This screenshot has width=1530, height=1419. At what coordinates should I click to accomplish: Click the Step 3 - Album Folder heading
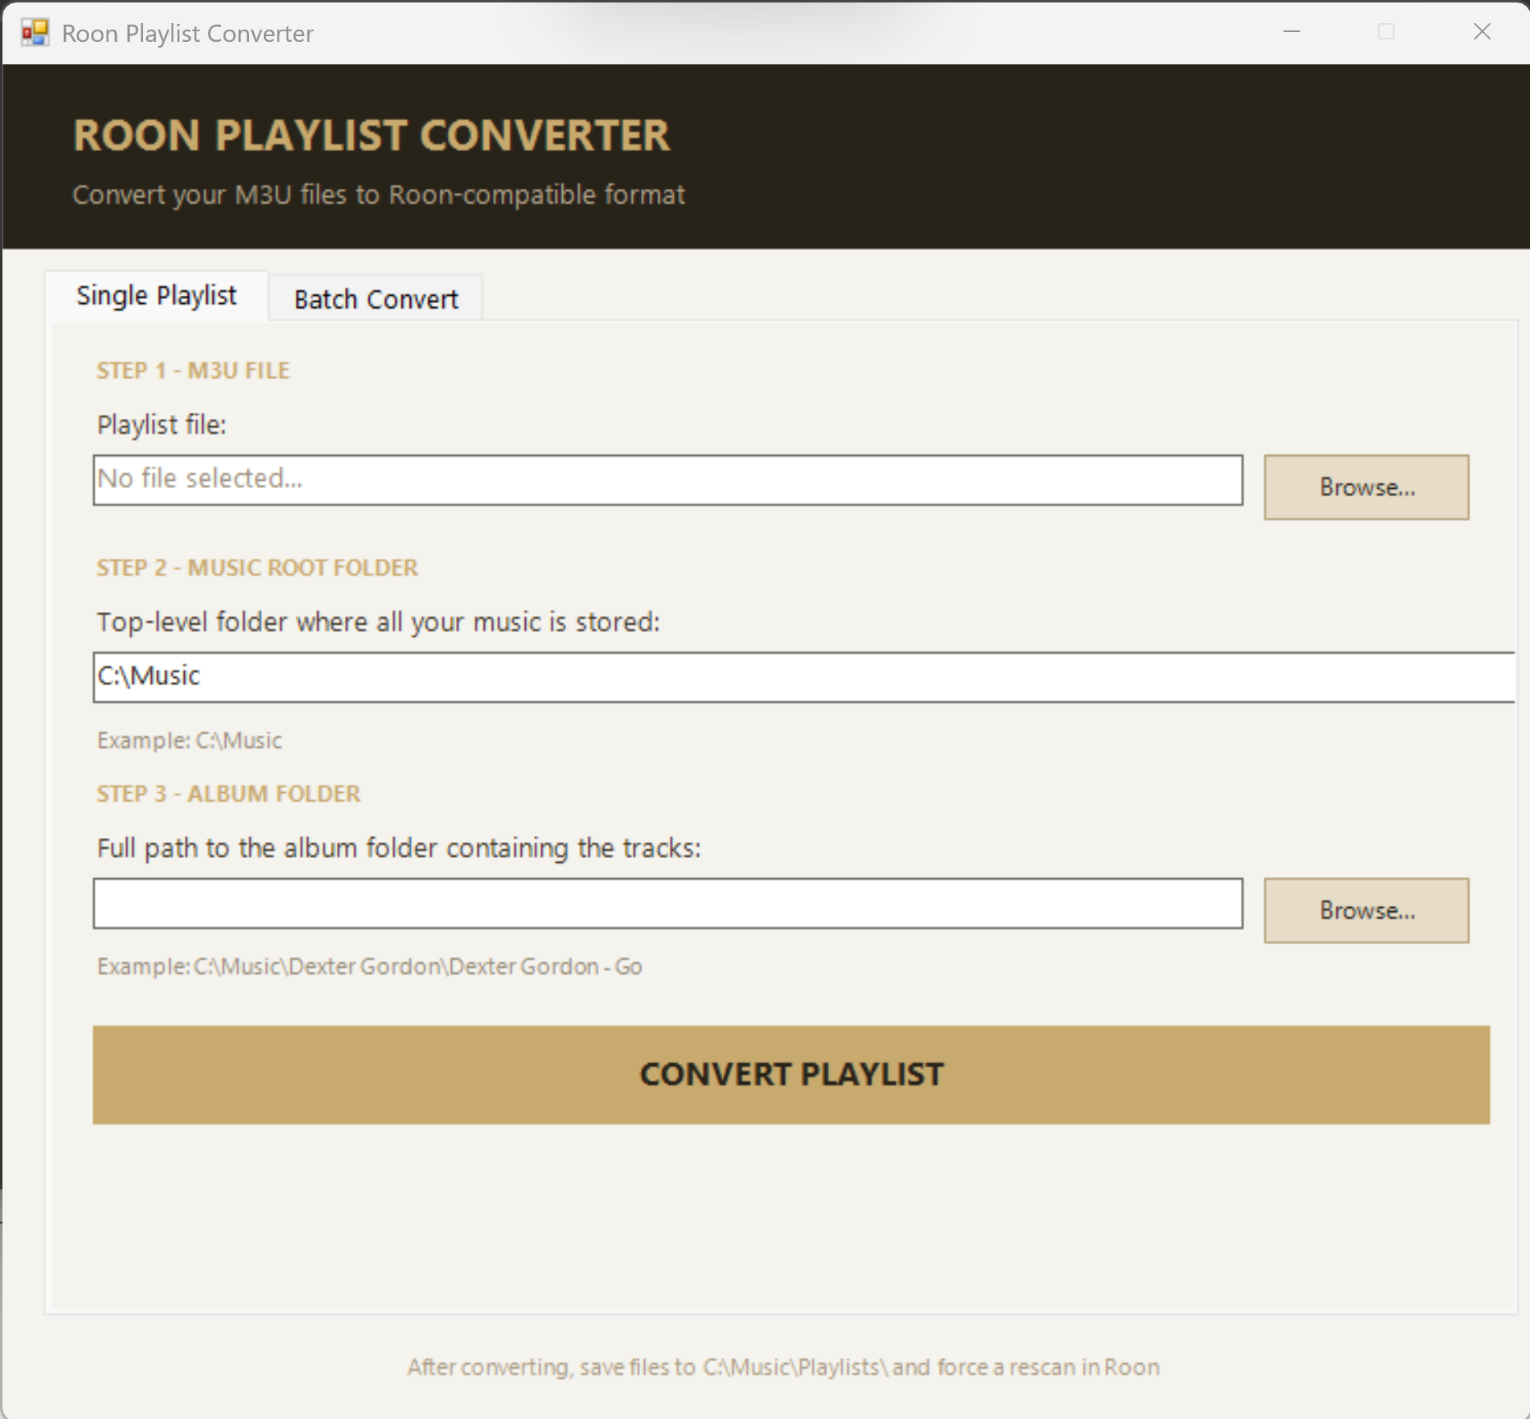click(228, 794)
